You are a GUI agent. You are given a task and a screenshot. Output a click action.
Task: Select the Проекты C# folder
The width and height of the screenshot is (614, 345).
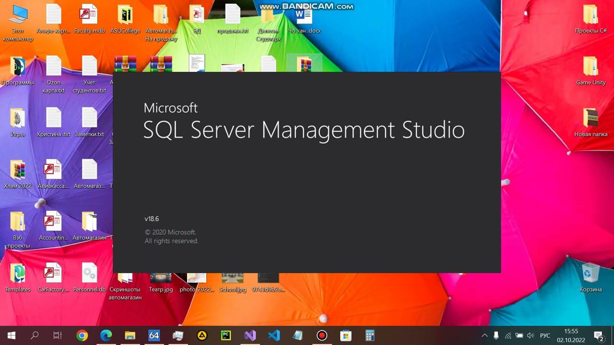(x=590, y=19)
